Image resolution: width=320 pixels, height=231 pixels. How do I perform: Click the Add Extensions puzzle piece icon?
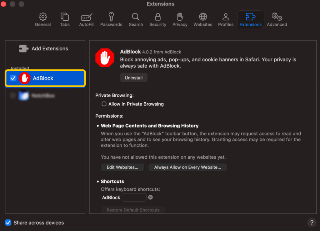24,49
